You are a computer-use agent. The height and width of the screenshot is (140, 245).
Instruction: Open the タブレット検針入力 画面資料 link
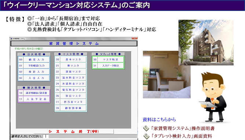(x=181, y=136)
